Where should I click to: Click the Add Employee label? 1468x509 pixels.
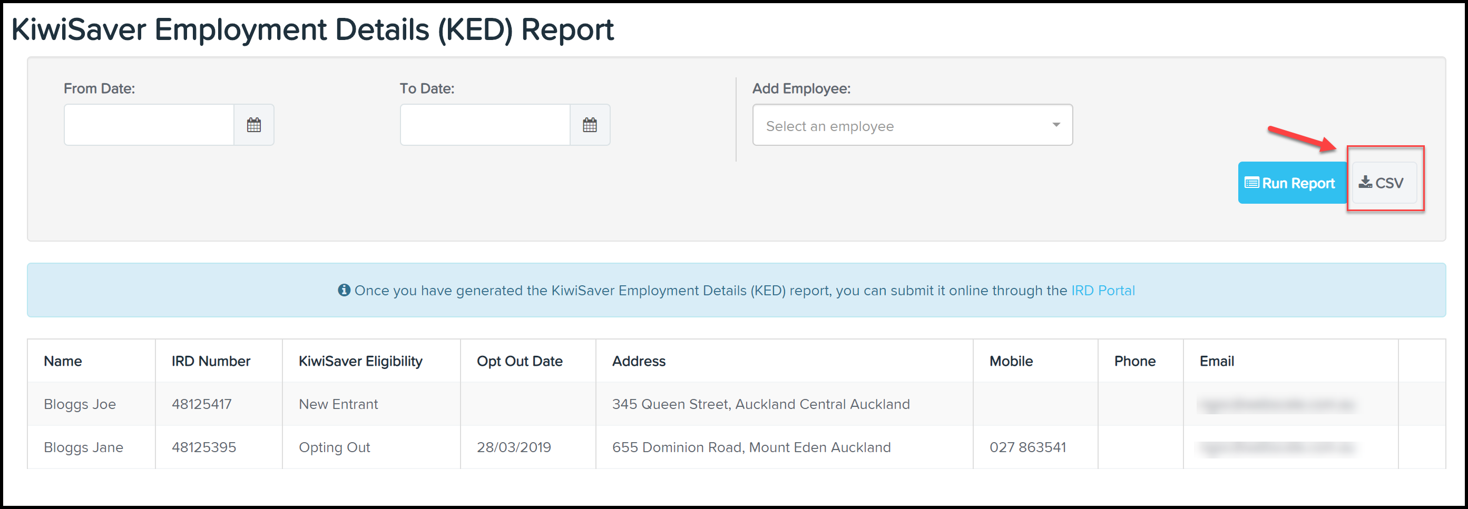[x=801, y=88]
